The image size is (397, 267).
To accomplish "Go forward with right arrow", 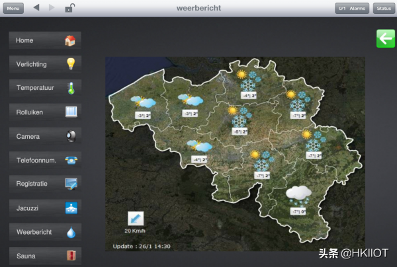I will (x=52, y=8).
